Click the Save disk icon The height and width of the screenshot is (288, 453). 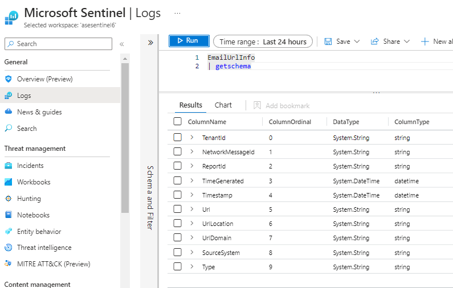328,42
